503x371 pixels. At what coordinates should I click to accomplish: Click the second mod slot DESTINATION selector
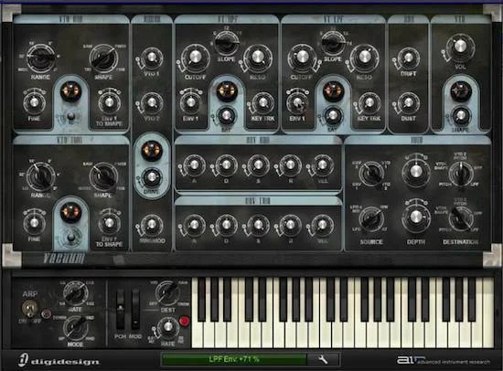coord(461,219)
